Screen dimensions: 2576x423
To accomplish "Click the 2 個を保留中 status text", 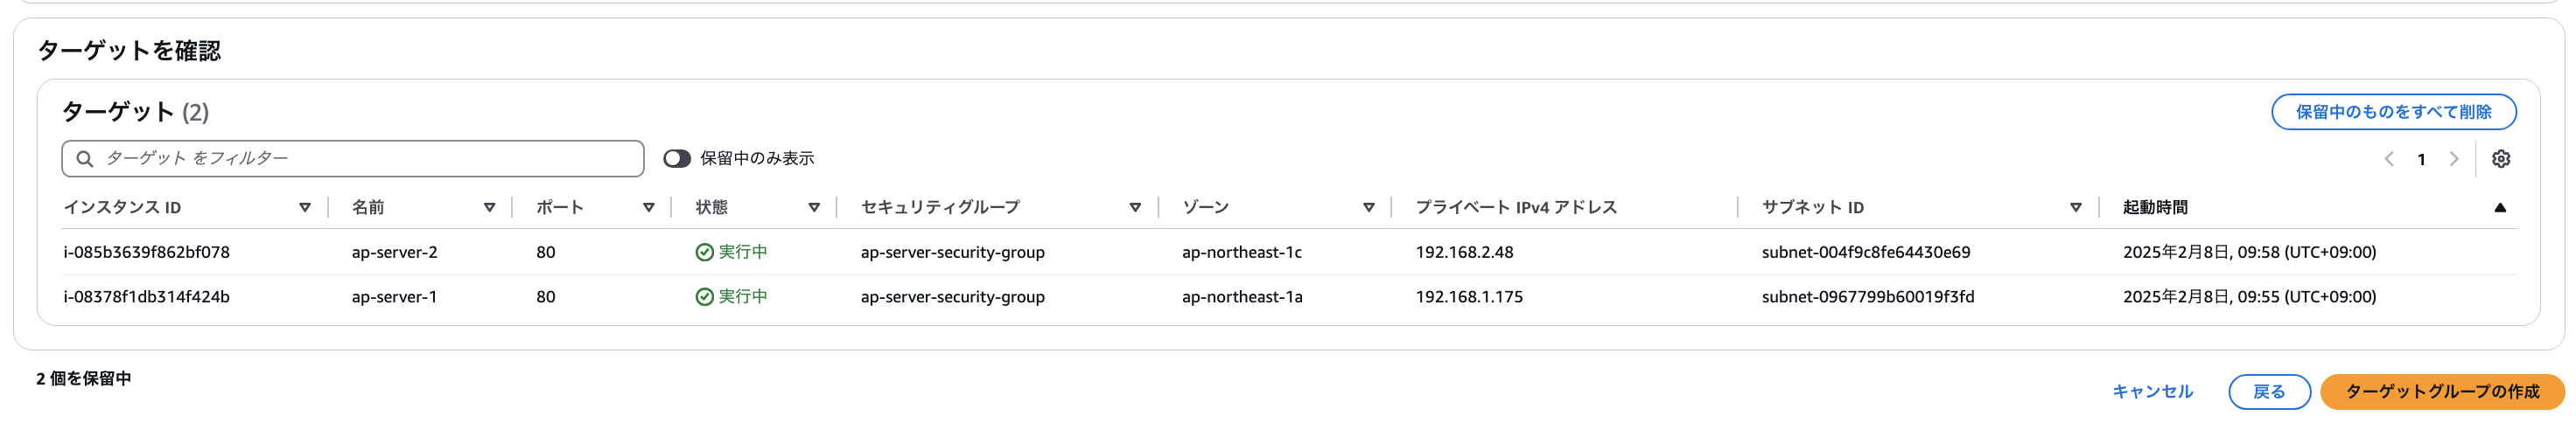I will tap(84, 378).
